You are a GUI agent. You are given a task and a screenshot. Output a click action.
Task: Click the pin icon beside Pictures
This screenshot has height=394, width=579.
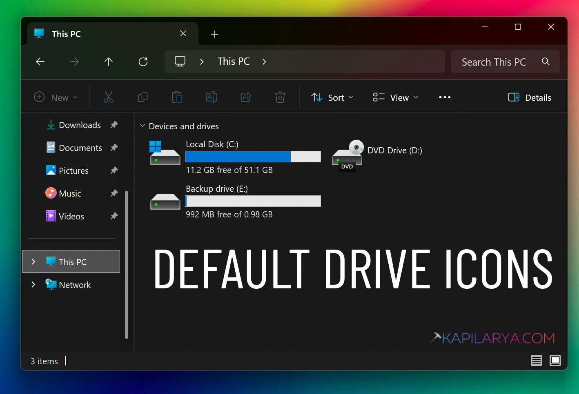[x=114, y=170]
